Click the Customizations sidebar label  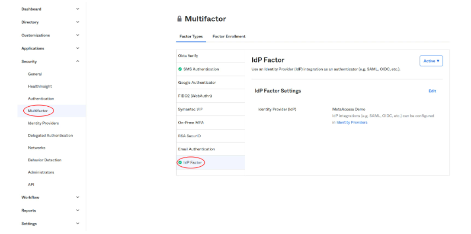click(x=35, y=35)
